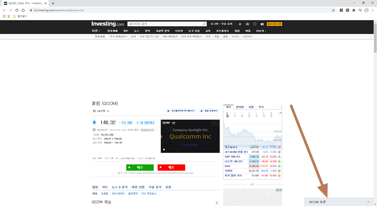Click the Investing.com logo

pyautogui.click(x=108, y=24)
